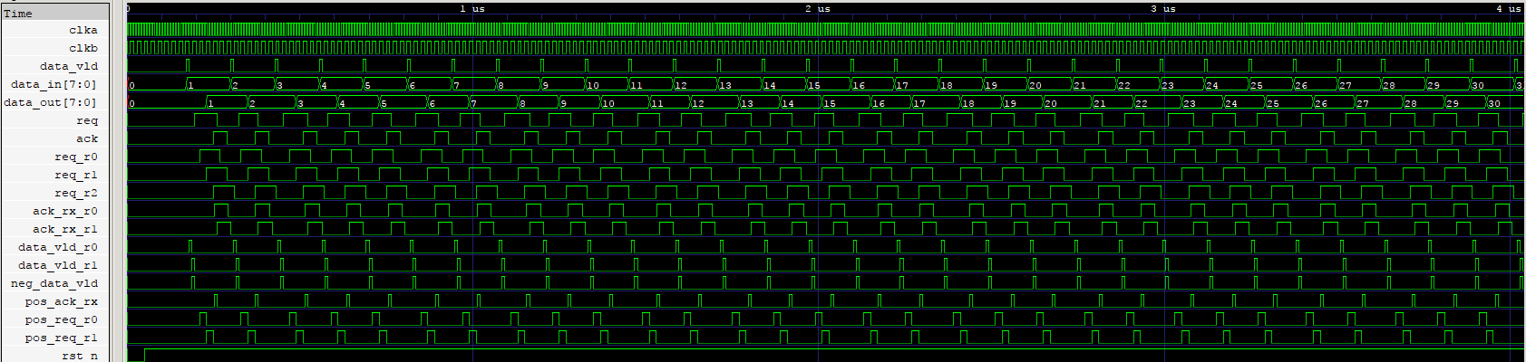Select the ack signal label
1526x362 pixels.
click(87, 138)
